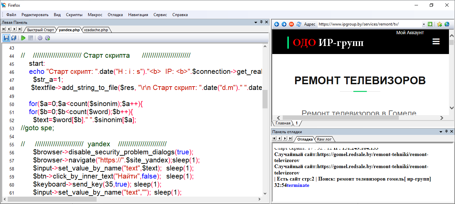Switch to the vzadache.php tab
The height and width of the screenshot is (204, 455).
coord(96,30)
